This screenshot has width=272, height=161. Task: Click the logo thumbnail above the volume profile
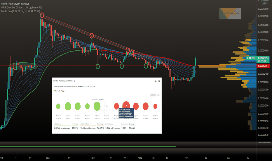coord(230,14)
